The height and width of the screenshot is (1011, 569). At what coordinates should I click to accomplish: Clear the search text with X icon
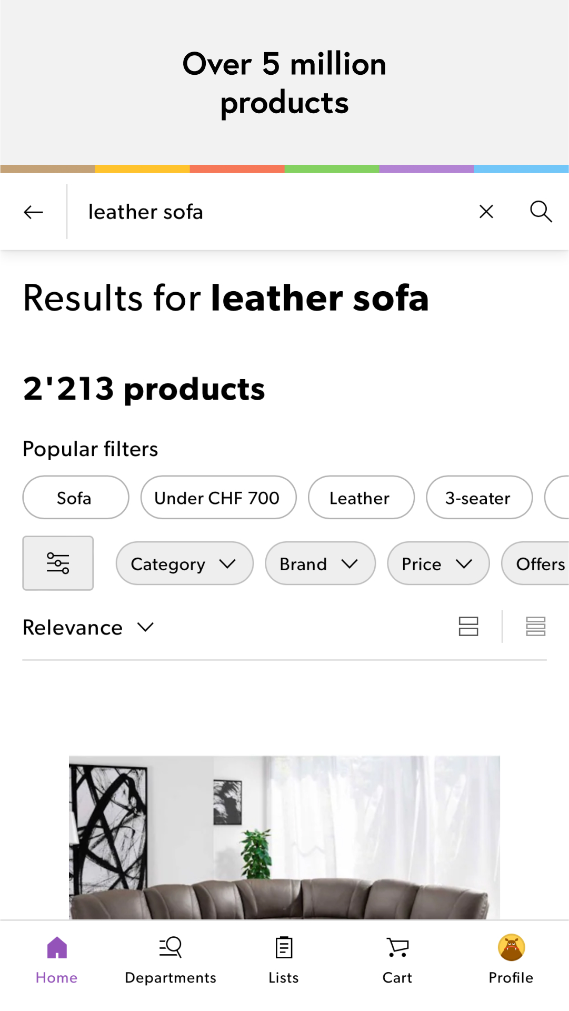[486, 212]
